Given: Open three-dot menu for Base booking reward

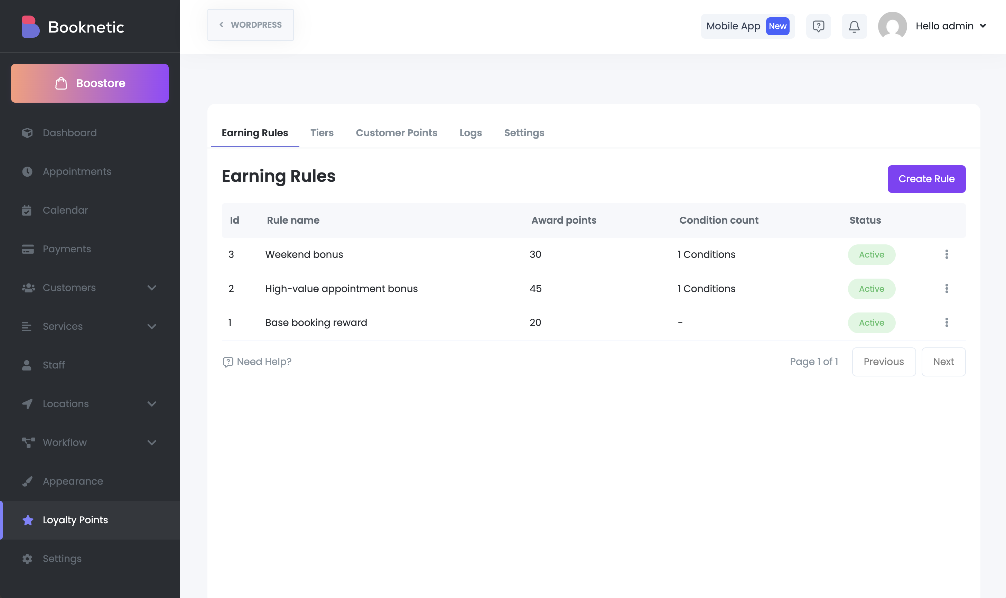Looking at the screenshot, I should [x=947, y=323].
